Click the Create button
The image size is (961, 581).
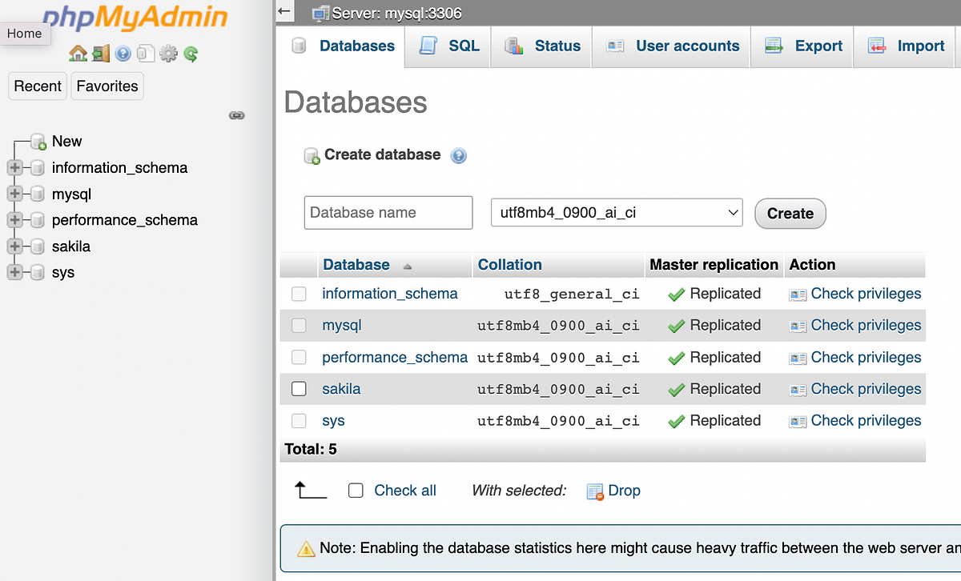point(790,213)
